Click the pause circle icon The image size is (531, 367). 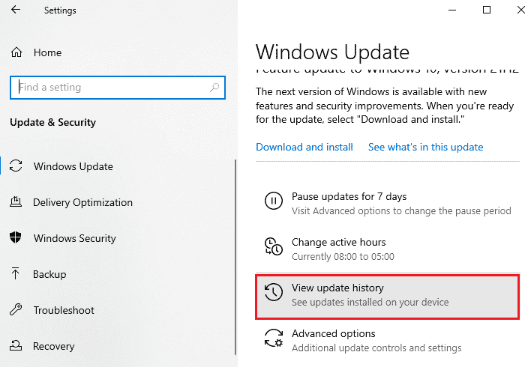(273, 201)
